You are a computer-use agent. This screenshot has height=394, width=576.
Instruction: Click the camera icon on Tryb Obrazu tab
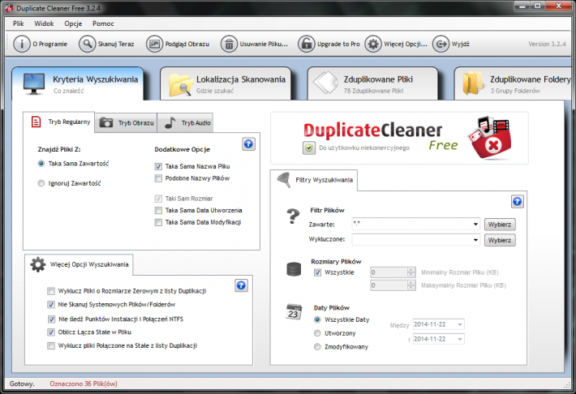tap(106, 122)
